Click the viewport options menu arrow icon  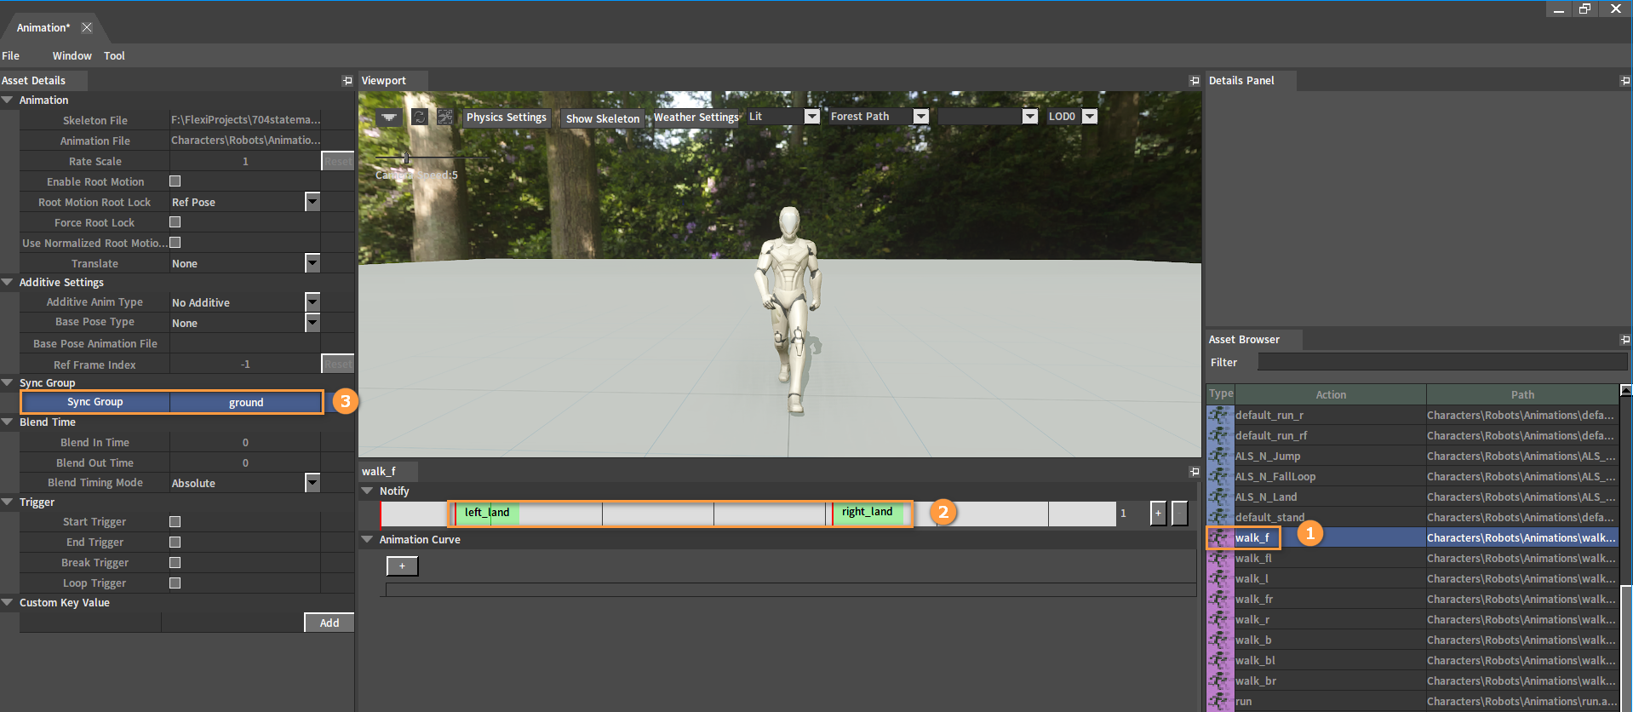389,118
